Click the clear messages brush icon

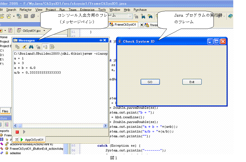tap(24, 47)
